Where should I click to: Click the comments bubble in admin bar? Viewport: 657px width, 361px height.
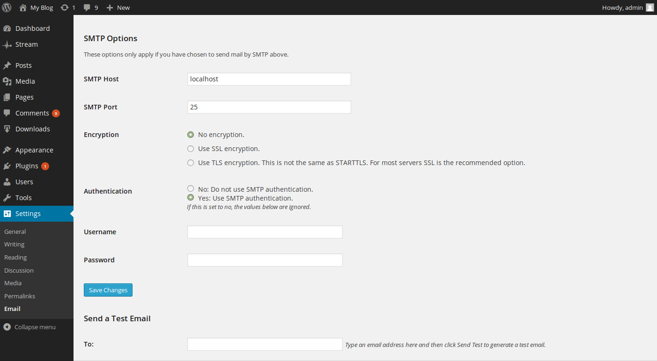click(87, 7)
